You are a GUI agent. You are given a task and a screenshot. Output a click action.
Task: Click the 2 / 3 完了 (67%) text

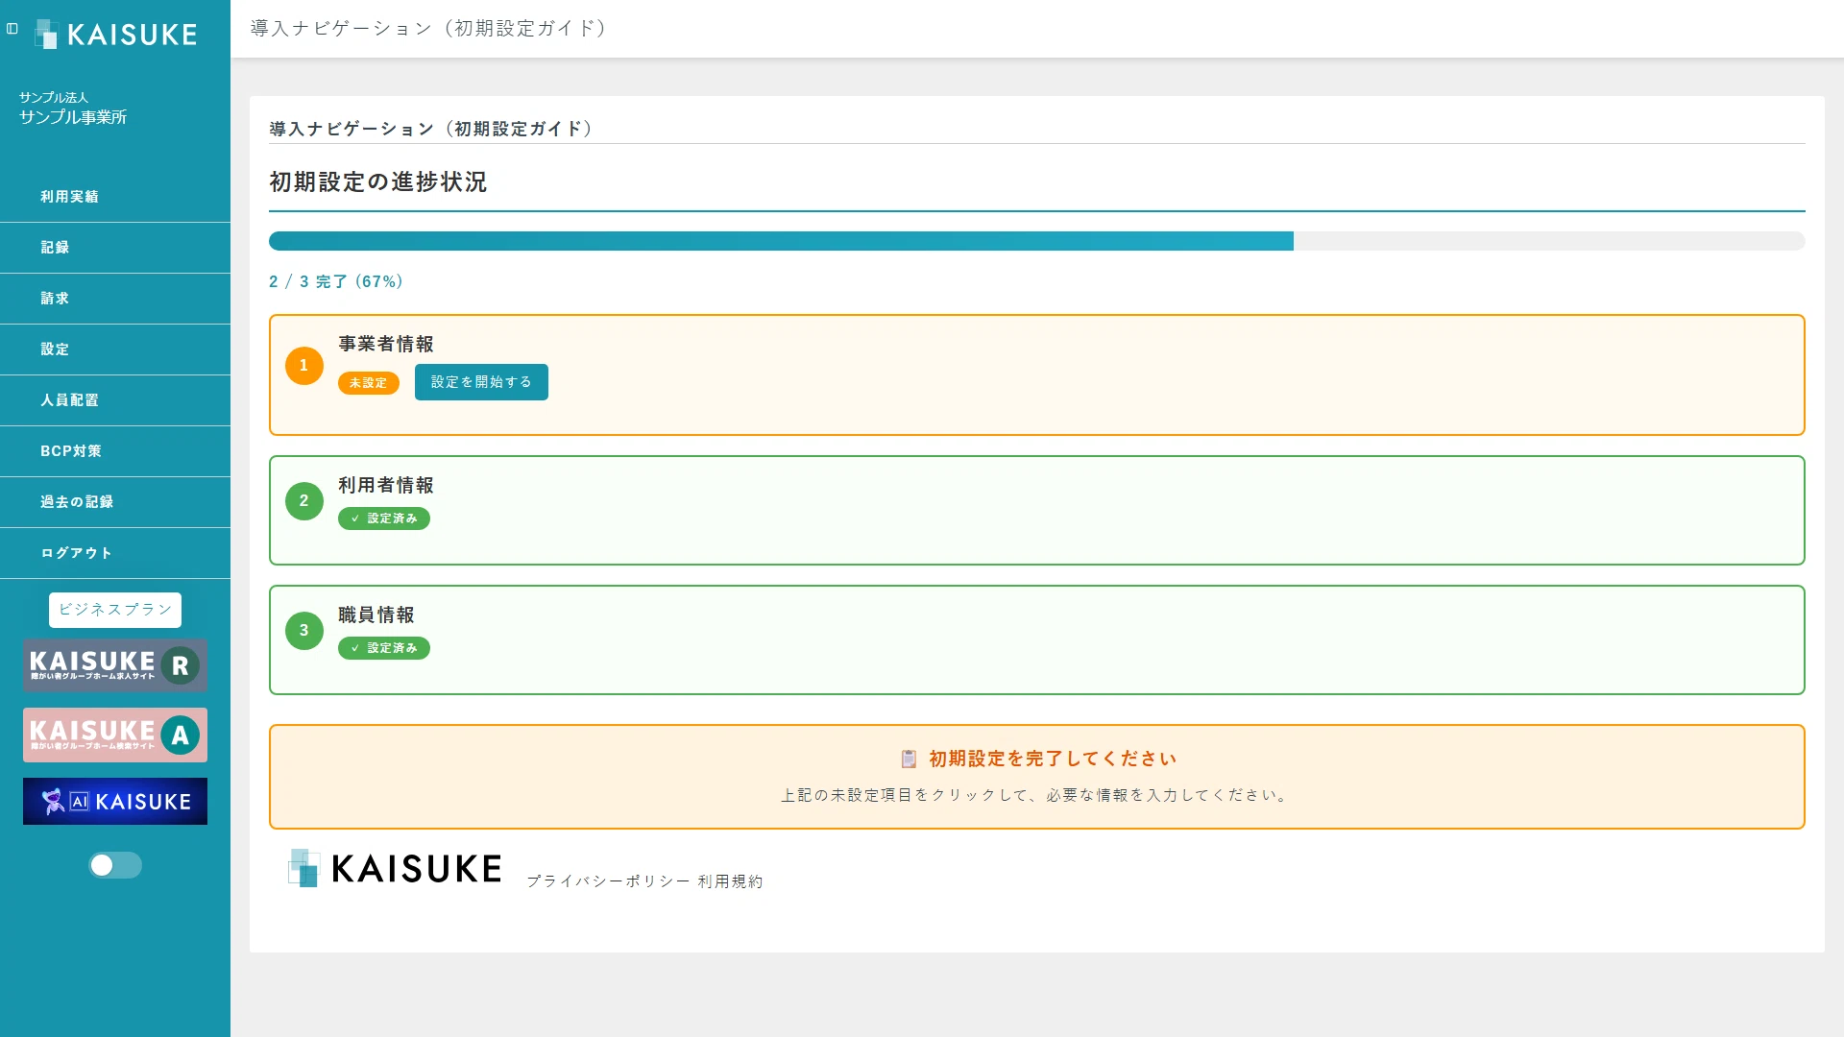[336, 281]
